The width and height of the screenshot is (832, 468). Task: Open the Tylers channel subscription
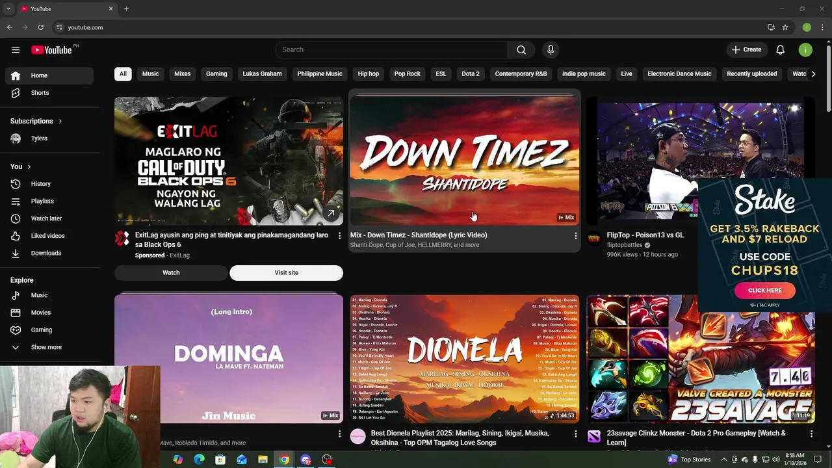point(49,138)
